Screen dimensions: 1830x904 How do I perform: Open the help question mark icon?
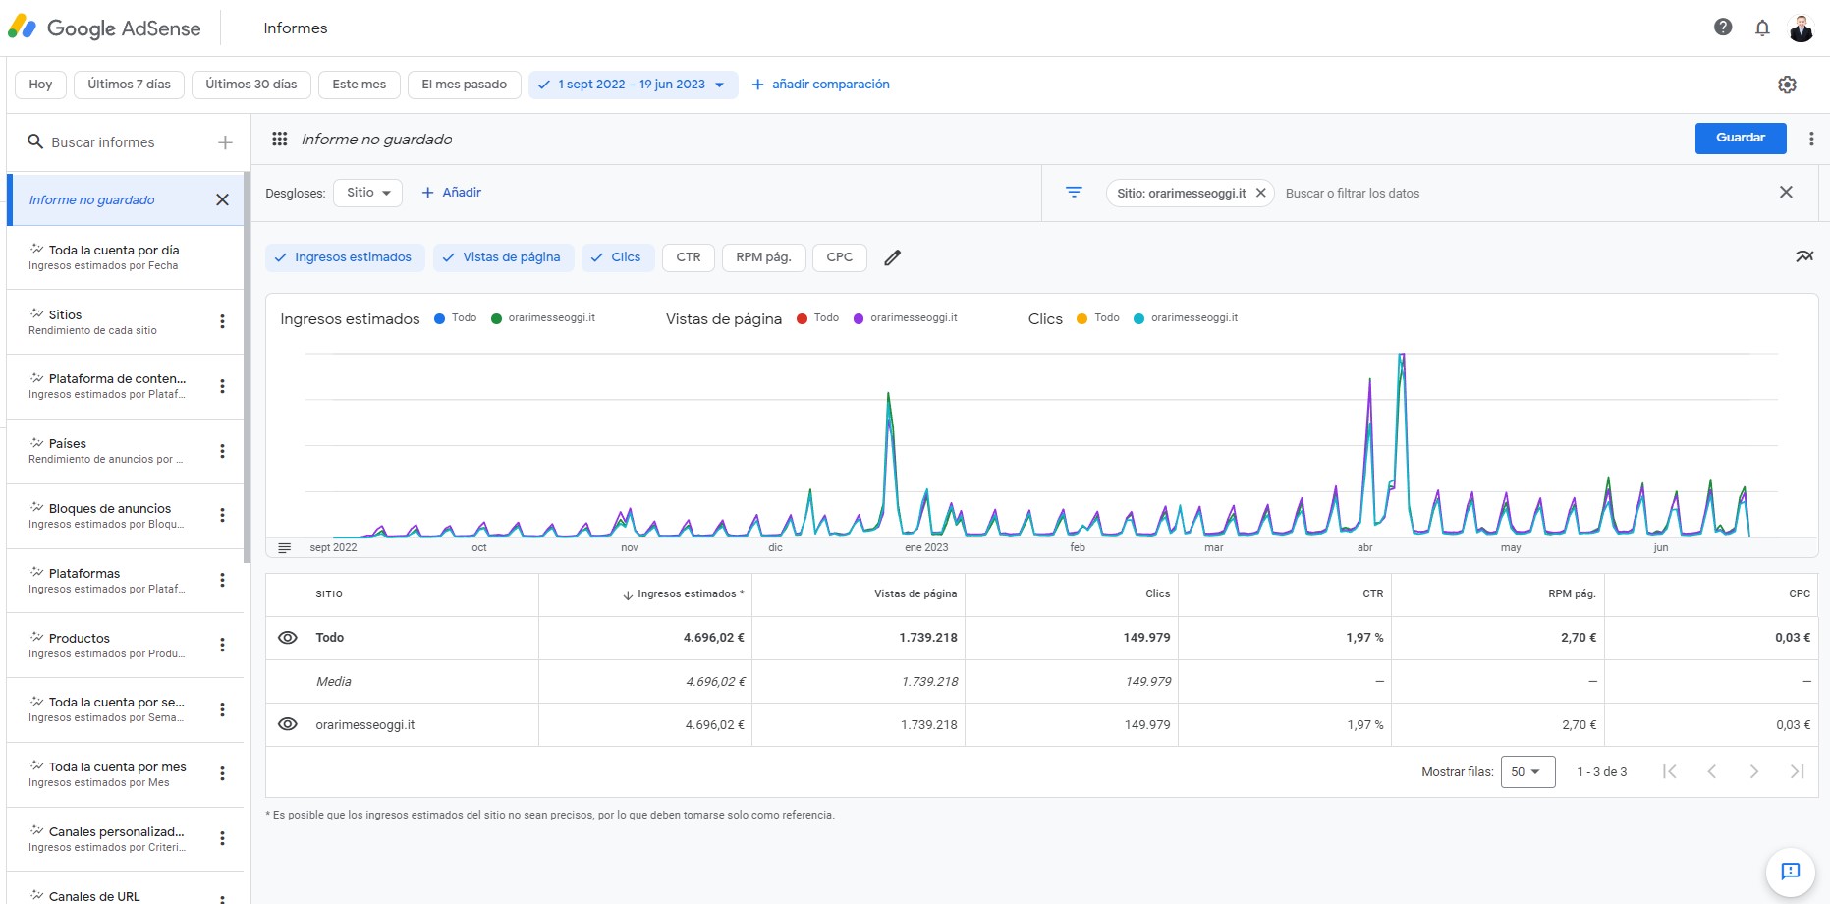click(x=1723, y=28)
